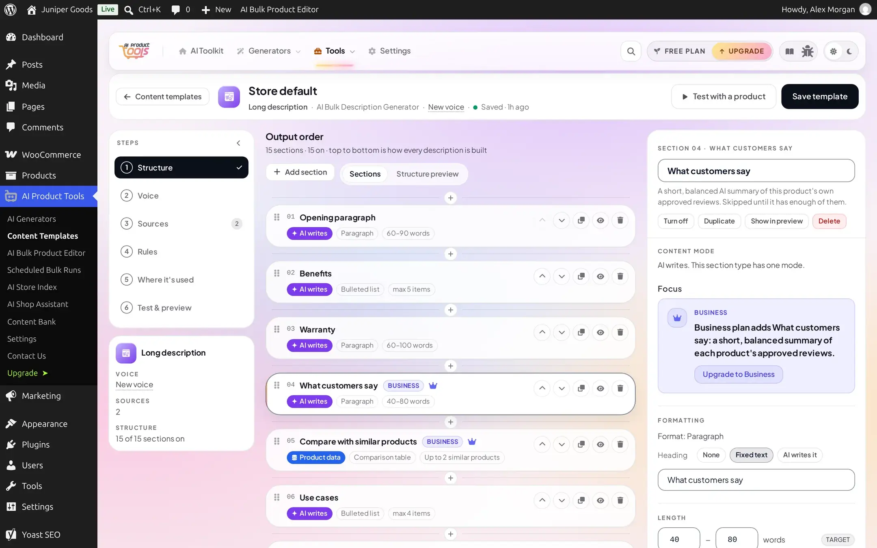Grab the drag handle of Use cases

click(x=277, y=497)
